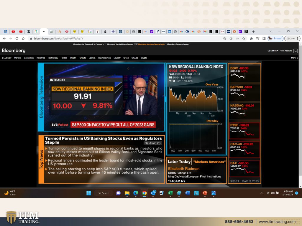Image resolution: width=302 pixels, height=226 pixels.
Task: View site information via the padlock icon
Action: (x=31, y=39)
